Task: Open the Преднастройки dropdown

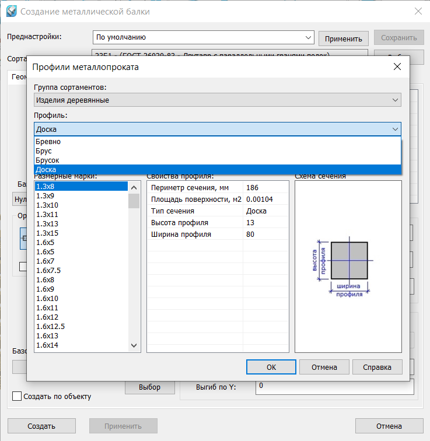Action: [x=204, y=37]
